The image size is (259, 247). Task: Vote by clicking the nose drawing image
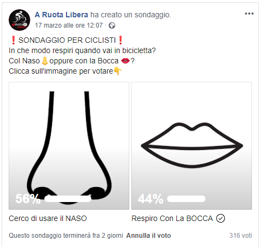[69, 146]
